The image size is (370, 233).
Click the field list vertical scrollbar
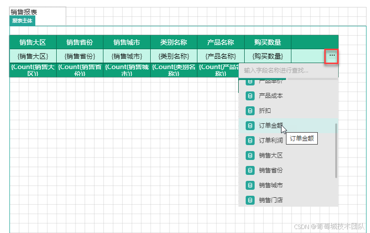pos(336,151)
